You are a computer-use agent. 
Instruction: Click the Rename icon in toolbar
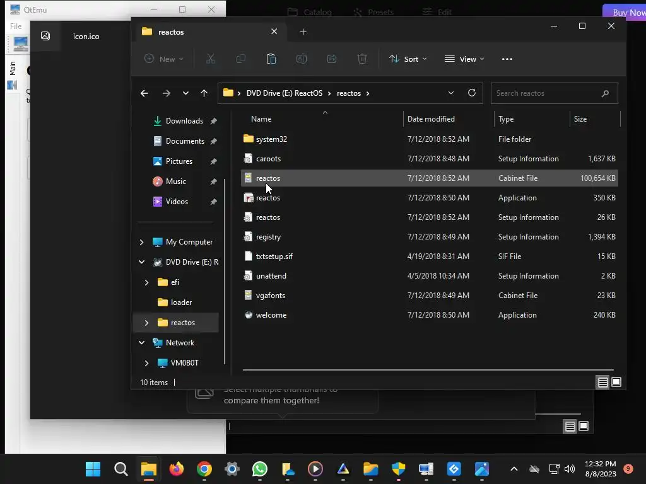(x=302, y=59)
